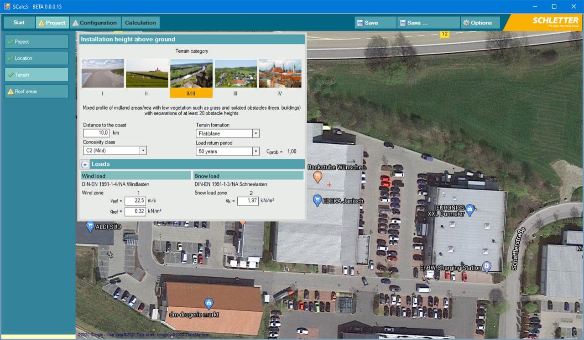Switch to the Calculation tab

coord(140,22)
